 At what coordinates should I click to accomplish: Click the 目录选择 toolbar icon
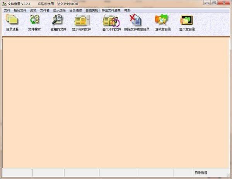point(12,20)
